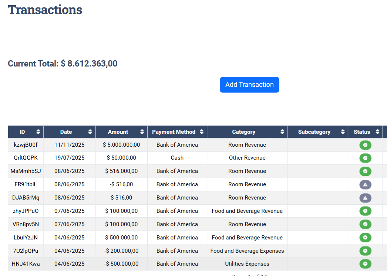Click the warning triangle icon on the DJAB5rMq row
387x276 pixels.
(x=365, y=198)
